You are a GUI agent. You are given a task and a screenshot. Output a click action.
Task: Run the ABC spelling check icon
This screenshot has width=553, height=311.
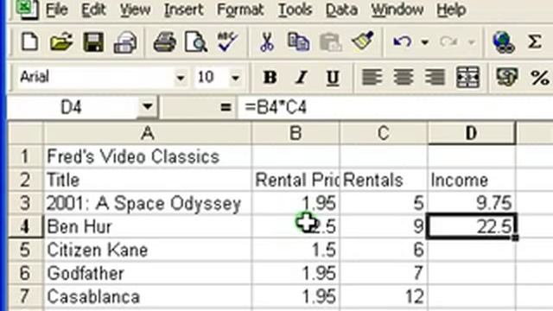click(x=227, y=41)
